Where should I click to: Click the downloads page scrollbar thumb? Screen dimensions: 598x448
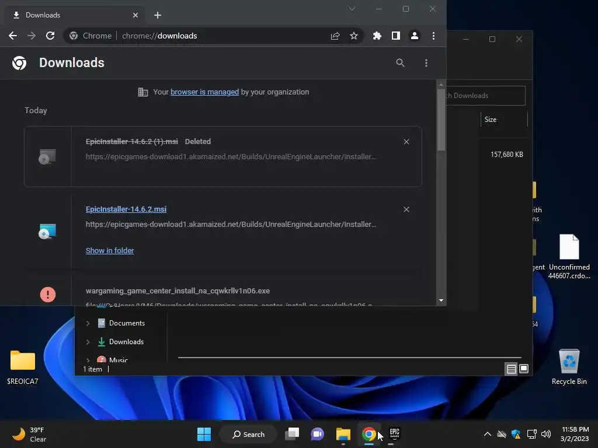click(441, 120)
